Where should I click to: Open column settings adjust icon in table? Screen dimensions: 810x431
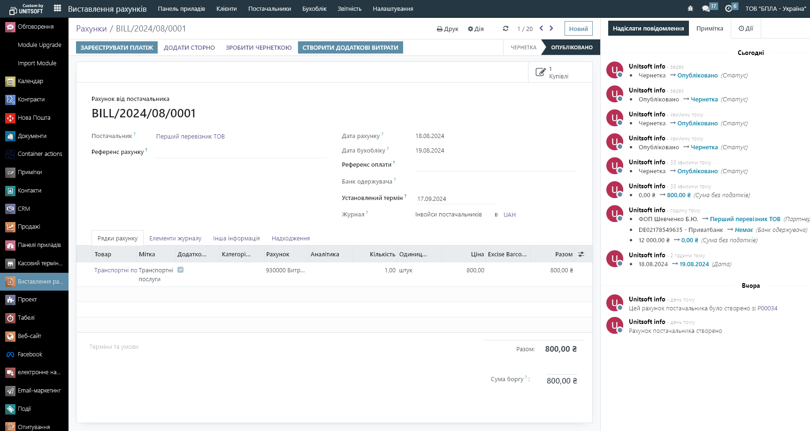(581, 254)
